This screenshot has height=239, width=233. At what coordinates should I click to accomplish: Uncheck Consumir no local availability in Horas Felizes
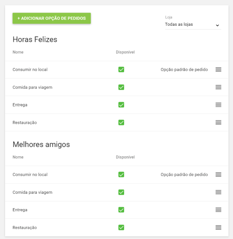pyautogui.click(x=121, y=70)
